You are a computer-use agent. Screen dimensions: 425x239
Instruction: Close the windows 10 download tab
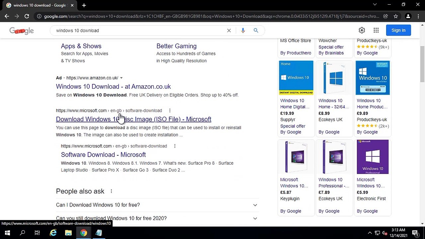pos(72,5)
